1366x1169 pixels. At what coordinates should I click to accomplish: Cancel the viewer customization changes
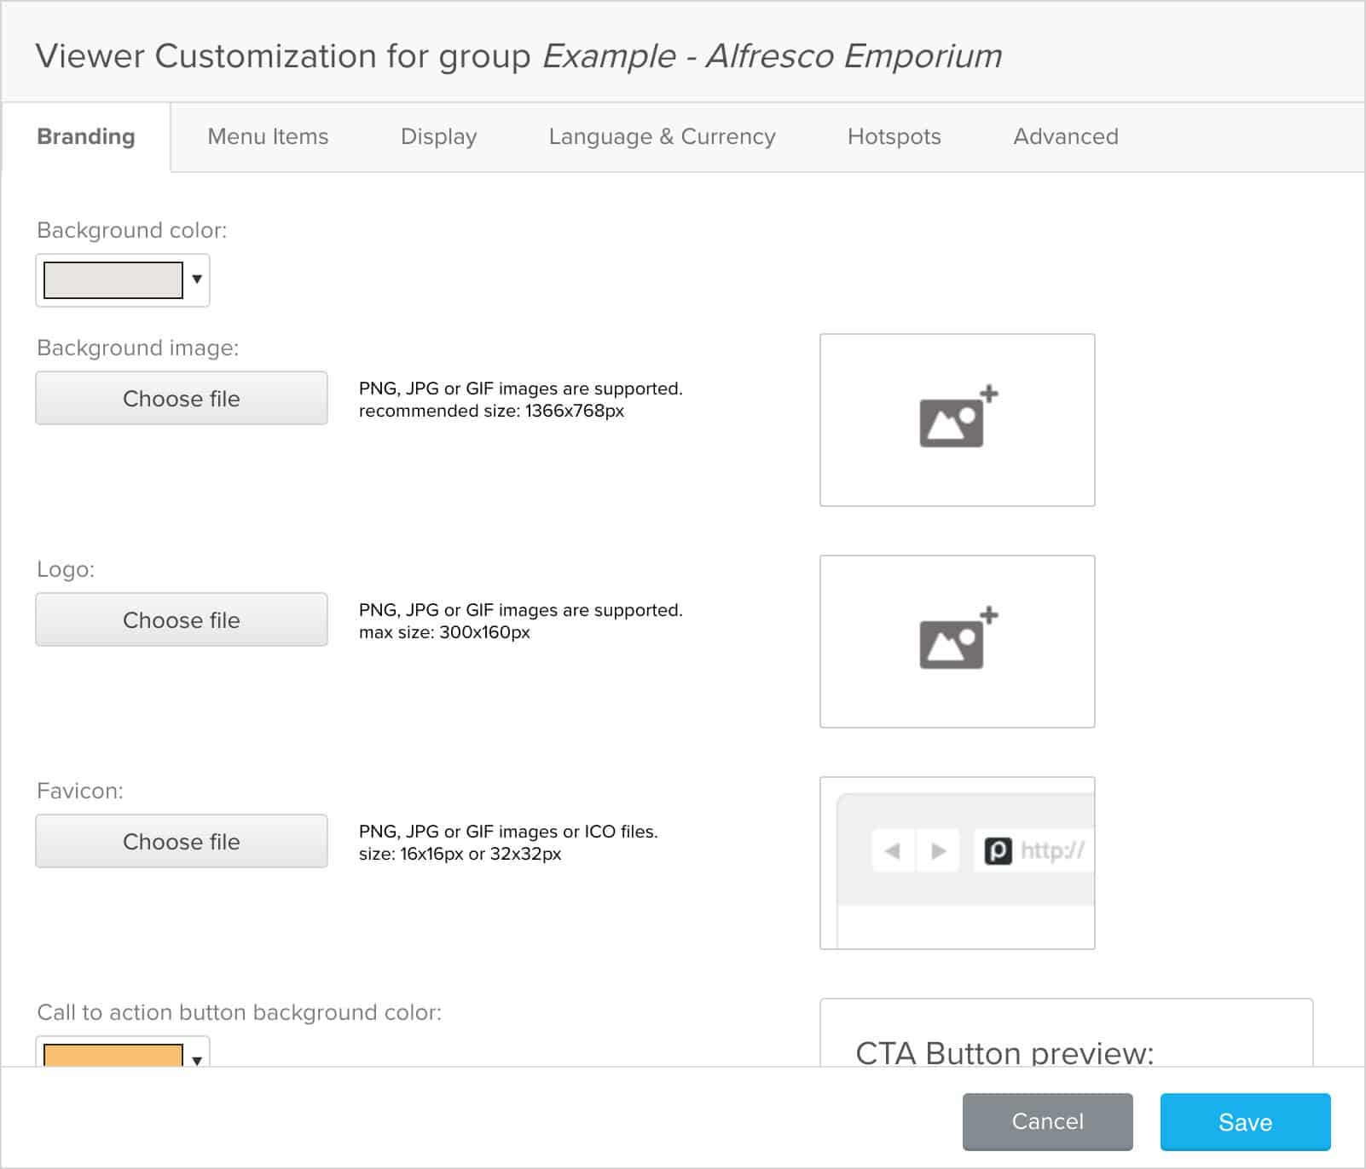coord(1047,1122)
